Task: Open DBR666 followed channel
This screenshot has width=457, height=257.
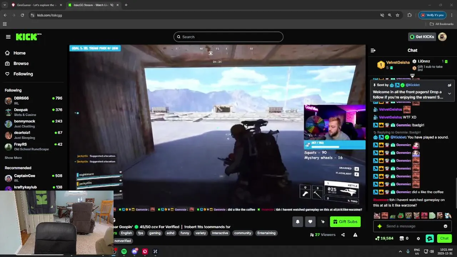Action: tap(33, 100)
